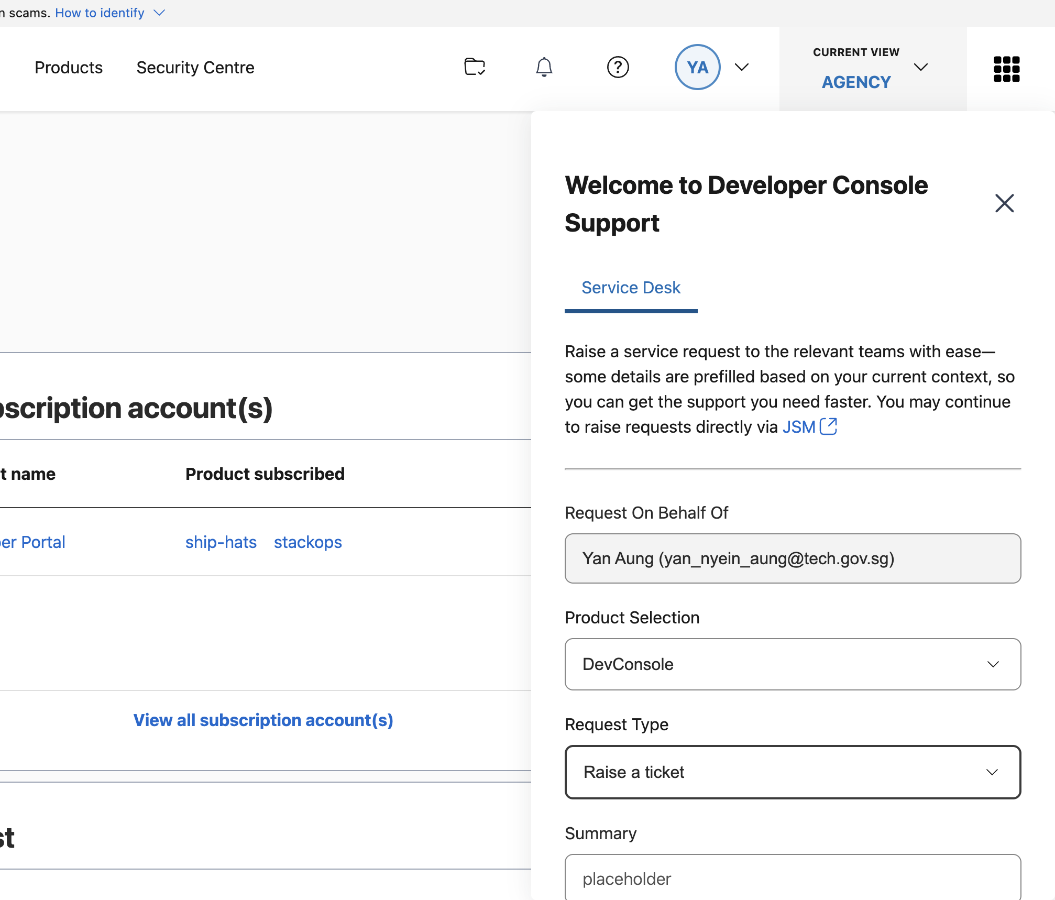Expand the Current View Agency switcher
Screen dimensions: 1055x900
tap(920, 67)
